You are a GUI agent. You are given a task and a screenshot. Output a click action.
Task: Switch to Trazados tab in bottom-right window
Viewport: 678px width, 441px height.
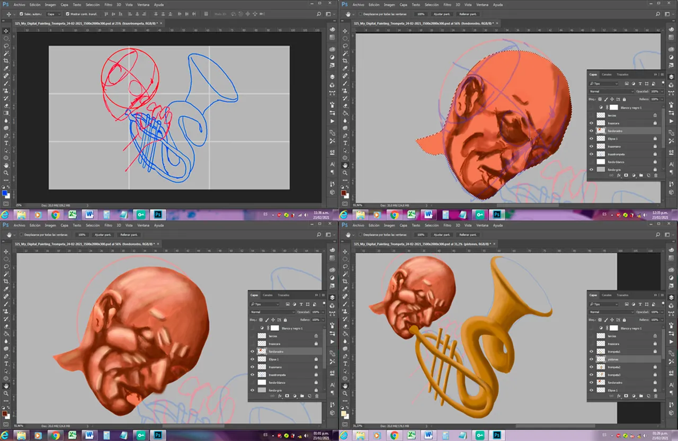tap(622, 295)
